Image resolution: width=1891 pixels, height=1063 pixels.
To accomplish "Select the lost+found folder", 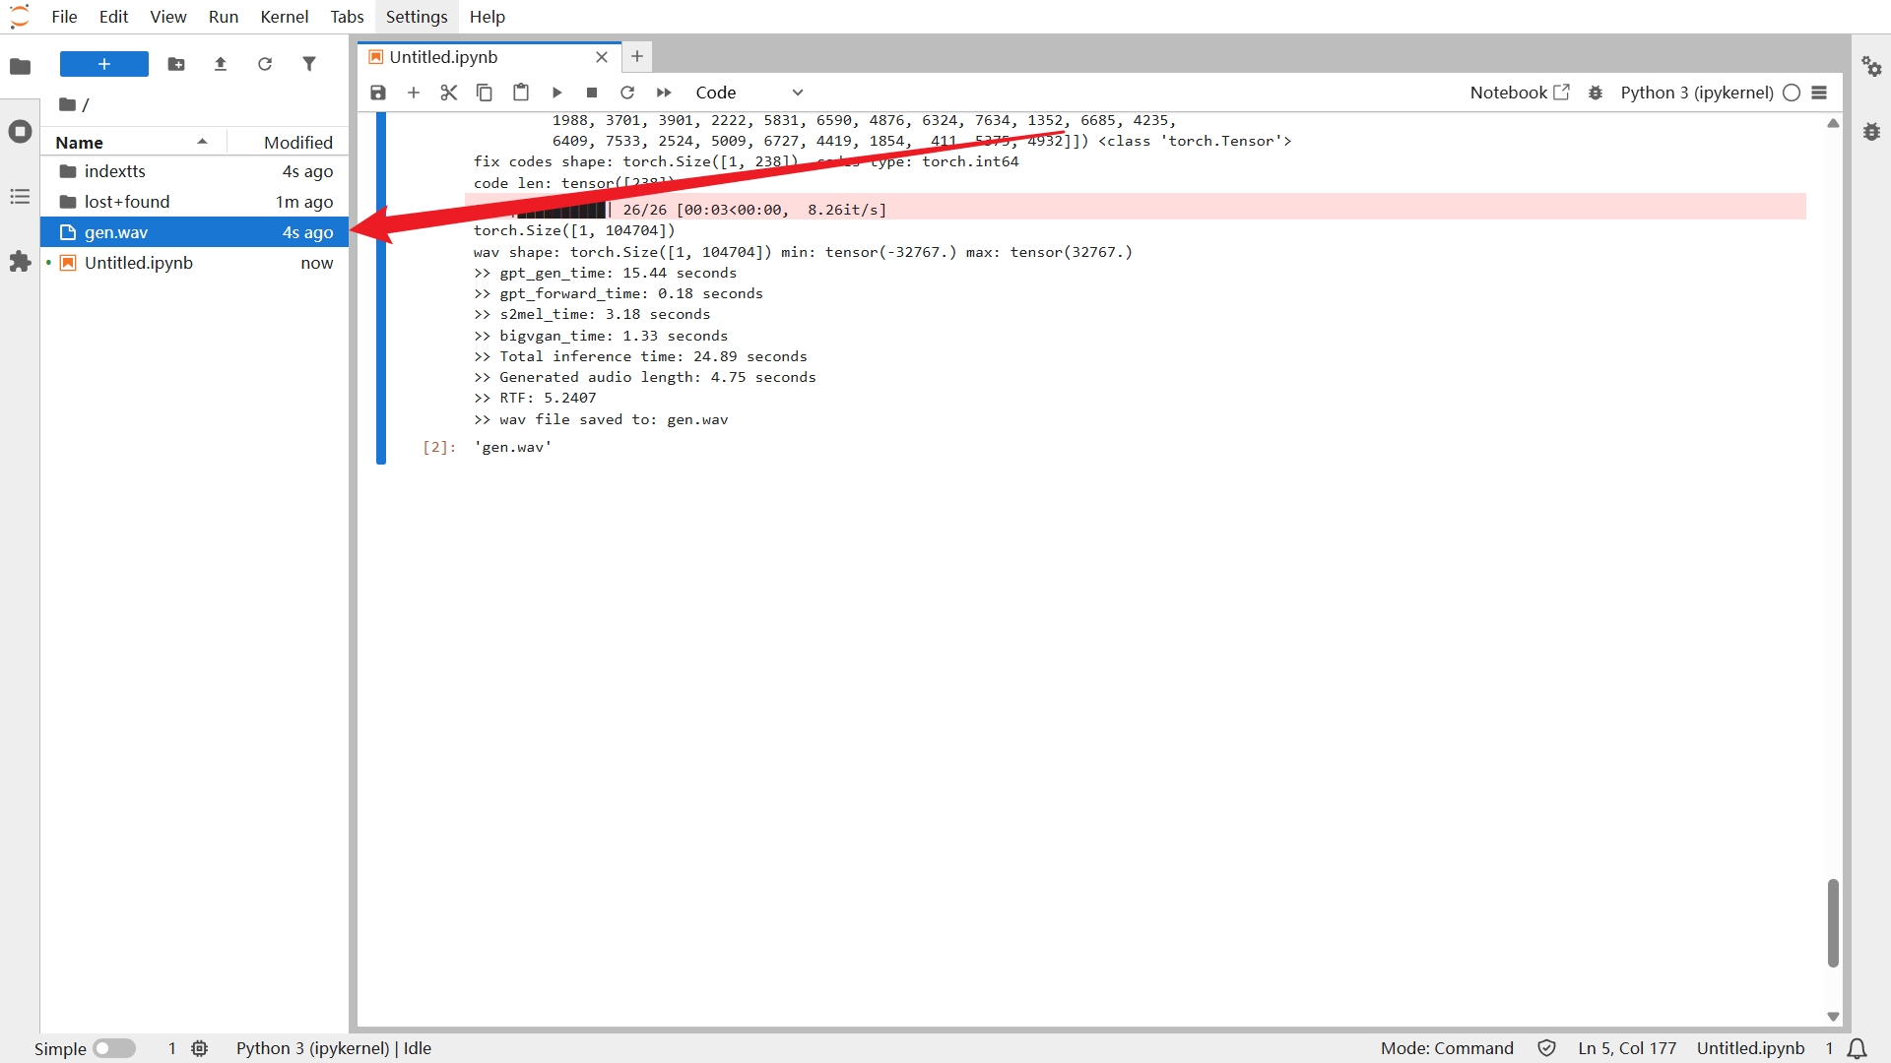I will point(194,202).
